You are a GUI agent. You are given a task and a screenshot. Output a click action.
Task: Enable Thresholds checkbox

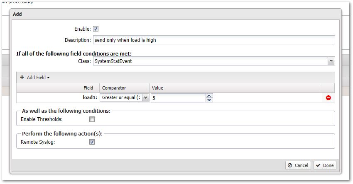tap(92, 119)
